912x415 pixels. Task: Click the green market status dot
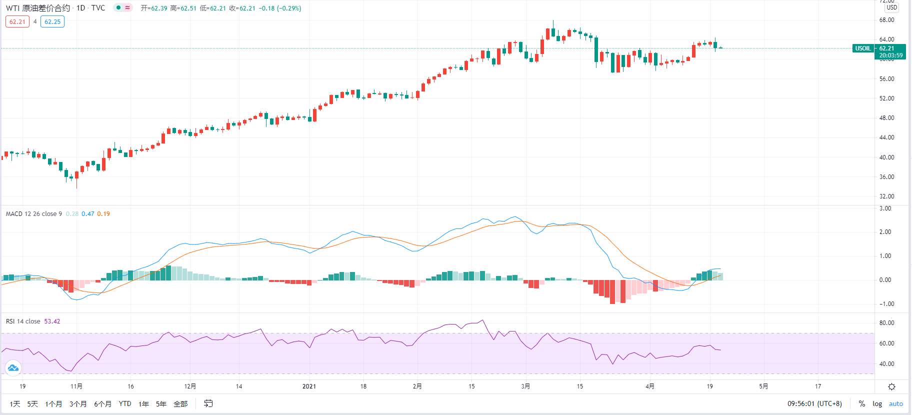[118, 8]
